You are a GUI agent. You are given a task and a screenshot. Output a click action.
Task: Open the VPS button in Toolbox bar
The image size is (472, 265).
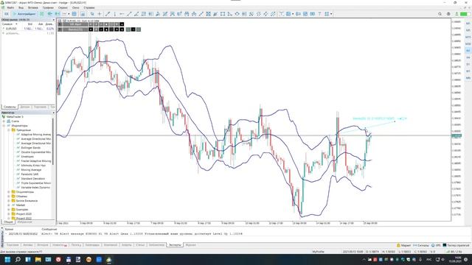click(x=436, y=245)
